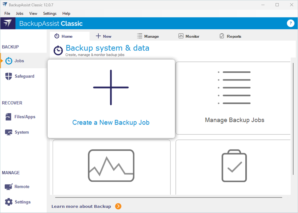This screenshot has width=298, height=213.
Task: Open Learn more about Backup link
Action: click(x=81, y=206)
